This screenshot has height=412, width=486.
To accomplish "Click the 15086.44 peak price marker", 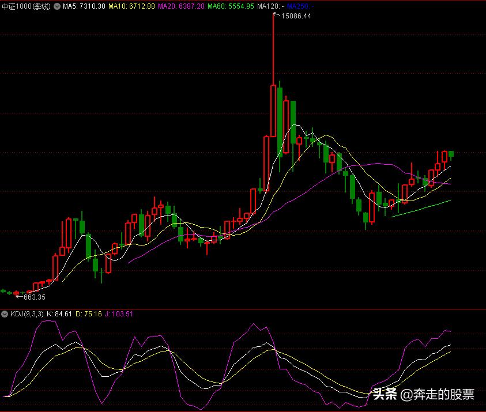I will pyautogui.click(x=296, y=16).
